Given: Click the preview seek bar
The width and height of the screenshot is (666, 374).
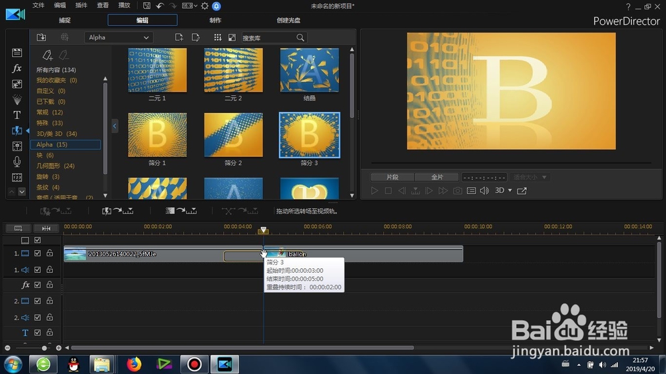Looking at the screenshot, I should (511, 162).
